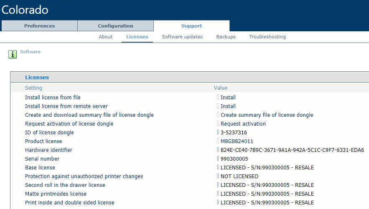Click the Software breadcrumb link
Screen dimensions: 369x209
coord(30,52)
